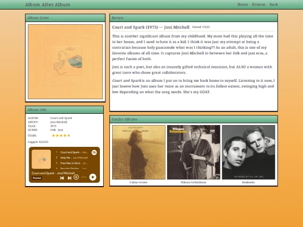Click the five-star rating
This screenshot has height=227, width=303.
point(61,136)
